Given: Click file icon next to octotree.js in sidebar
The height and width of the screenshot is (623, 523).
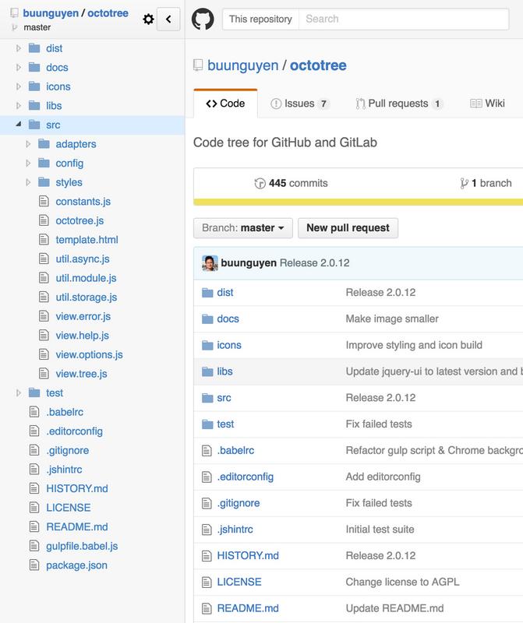Looking at the screenshot, I should pos(44,220).
